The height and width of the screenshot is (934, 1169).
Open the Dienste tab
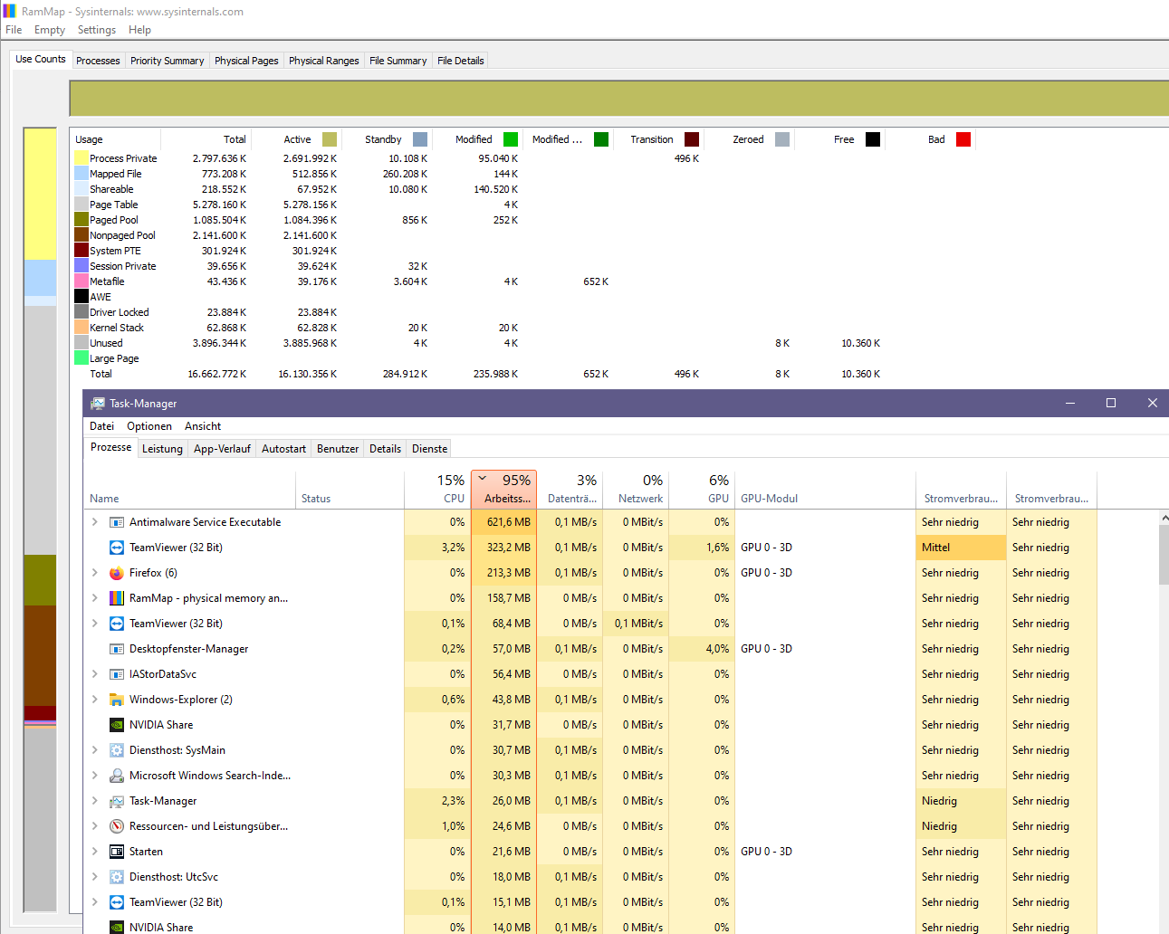429,449
